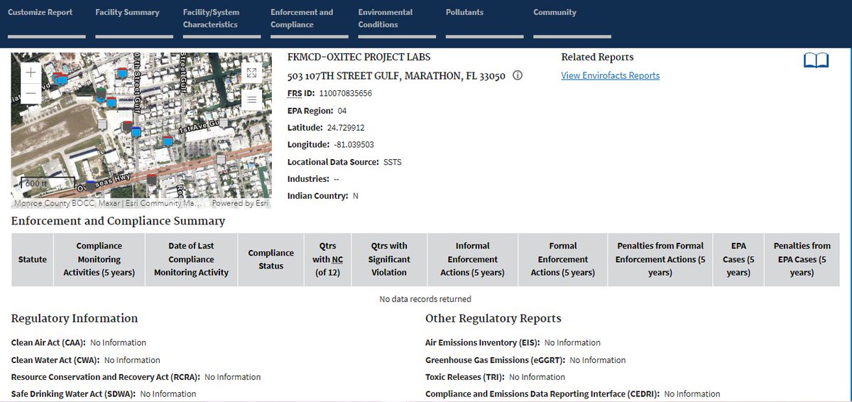Click the info icon beside the facility address
Screen dimensions: 852x402
pos(518,75)
